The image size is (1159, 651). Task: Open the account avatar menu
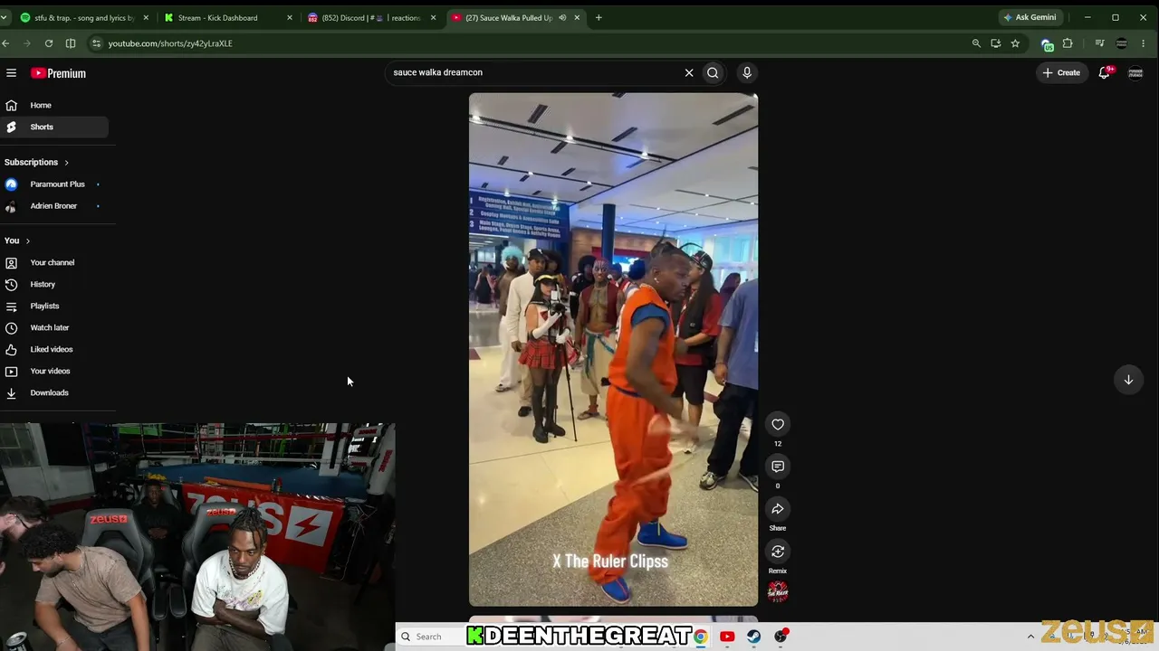1135,72
